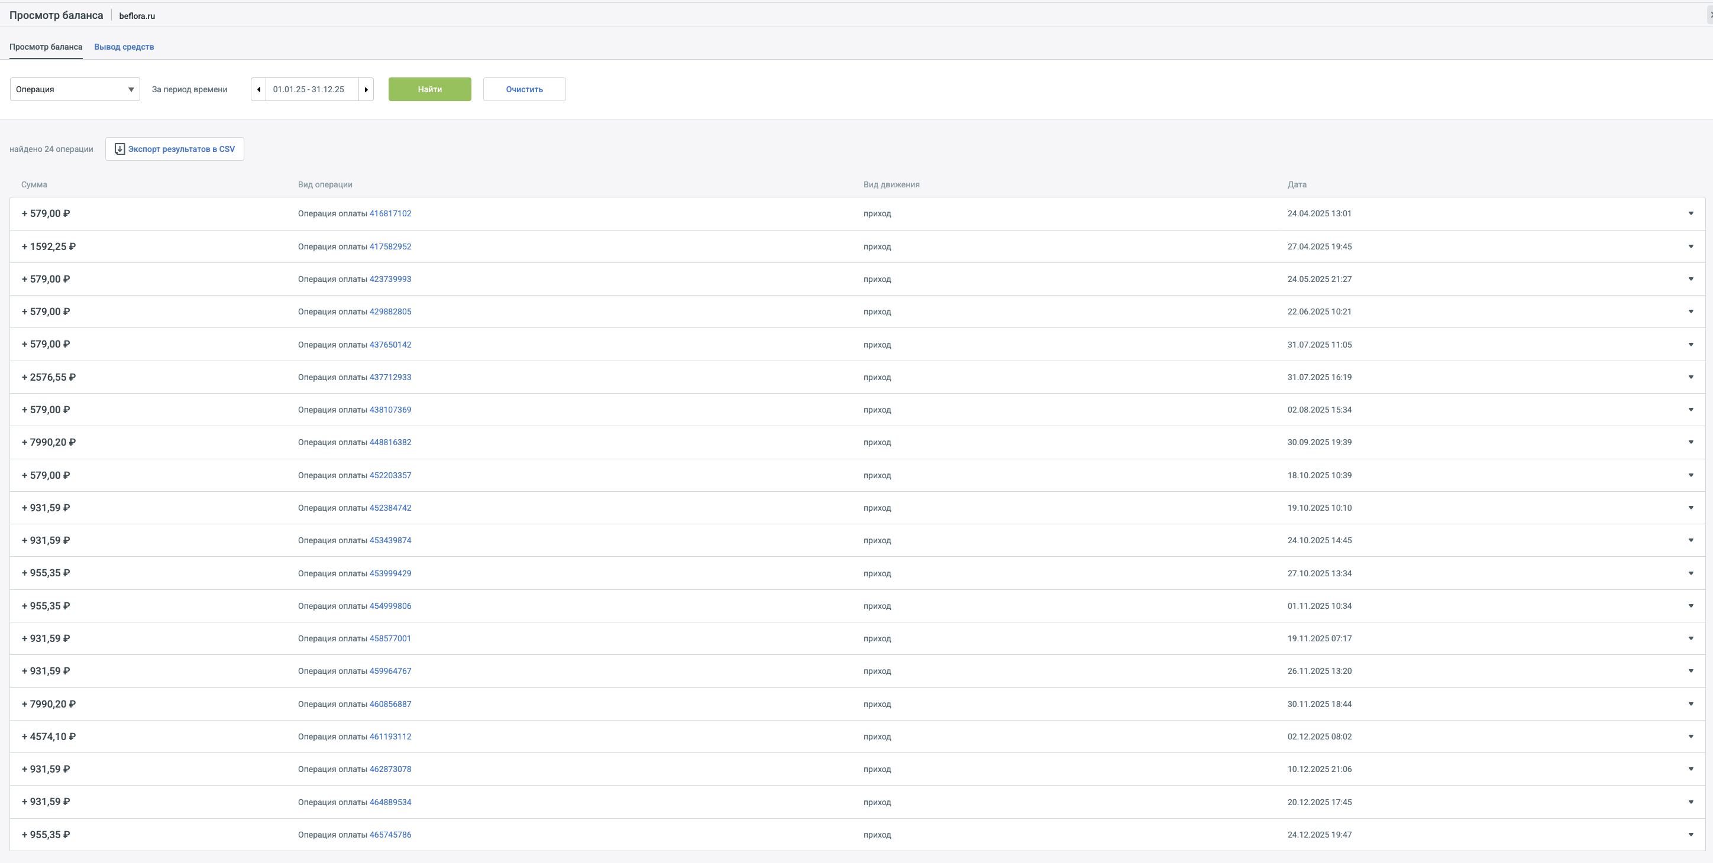Expand the row for payment 453999429

point(1691,573)
